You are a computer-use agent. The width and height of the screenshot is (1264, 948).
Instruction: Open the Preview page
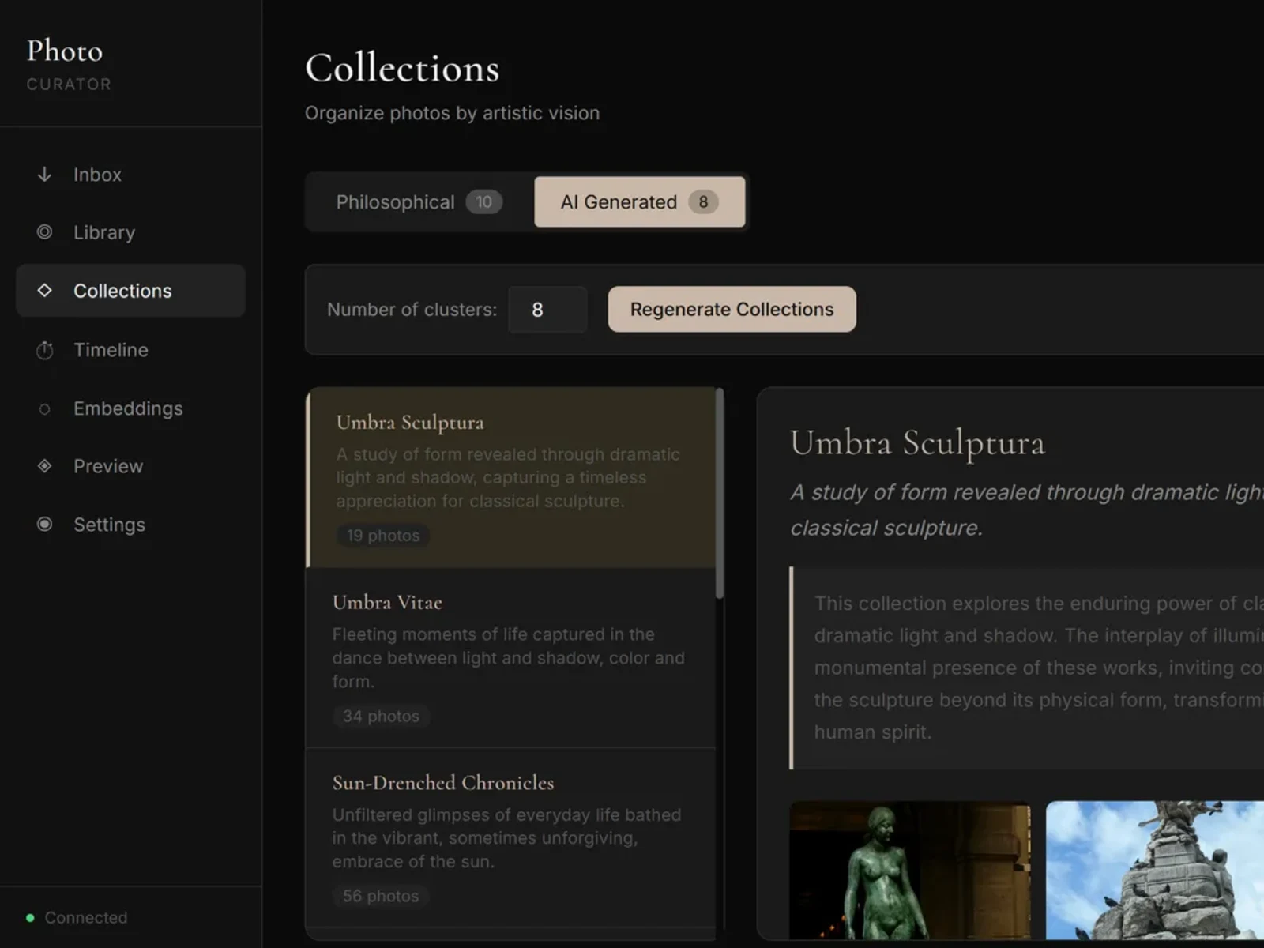pos(130,466)
